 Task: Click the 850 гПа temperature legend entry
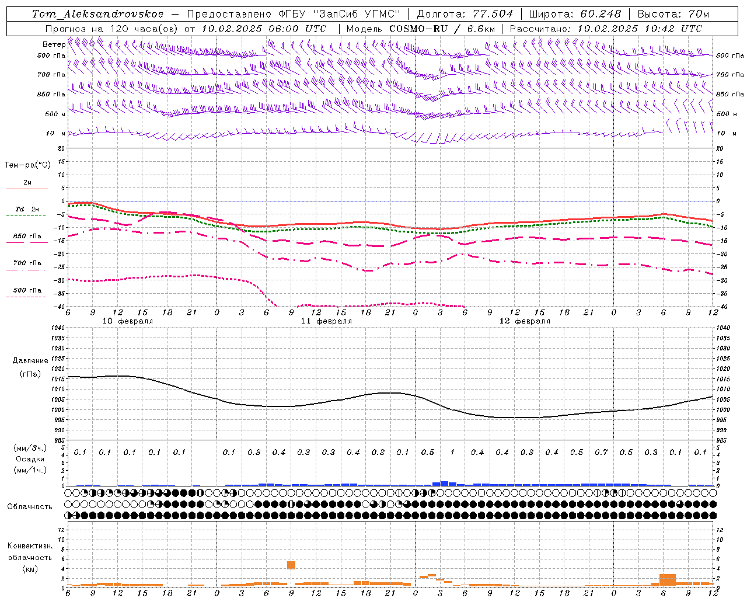(x=27, y=237)
